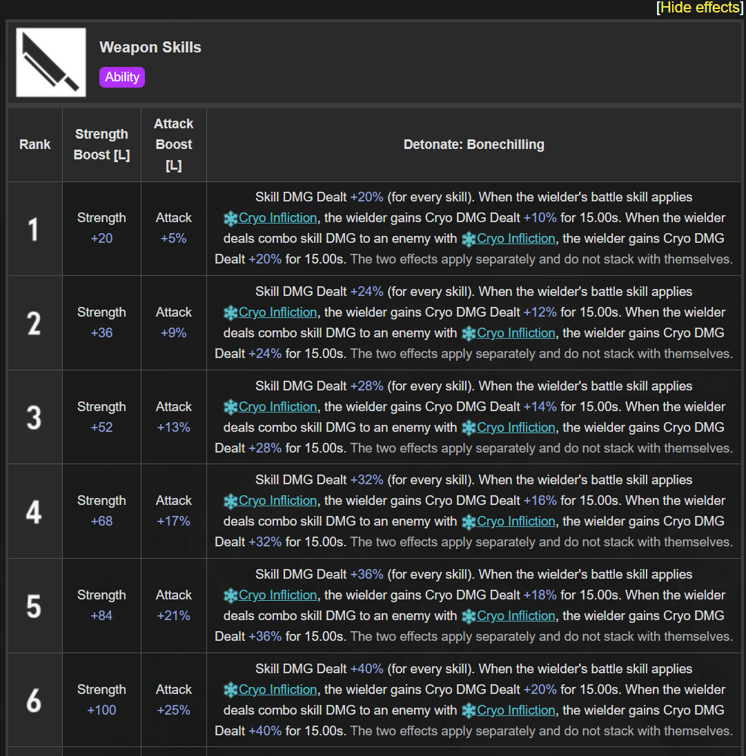The width and height of the screenshot is (746, 756).
Task: Open first Cryo Infliction link in Rank 2 row
Action: tap(277, 312)
